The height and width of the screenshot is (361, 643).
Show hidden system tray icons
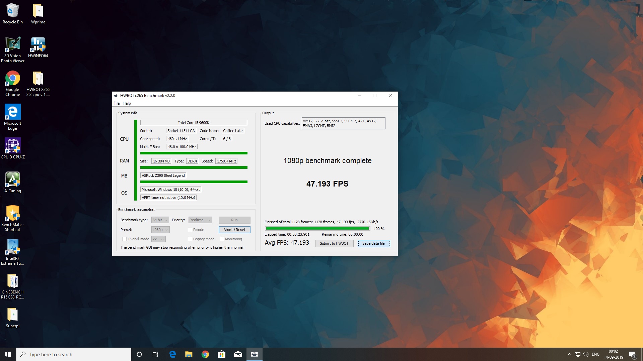click(569, 354)
